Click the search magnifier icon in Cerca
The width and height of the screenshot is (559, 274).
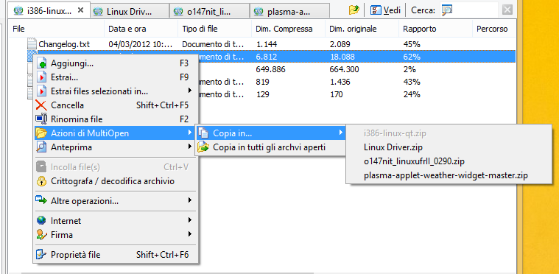click(447, 10)
